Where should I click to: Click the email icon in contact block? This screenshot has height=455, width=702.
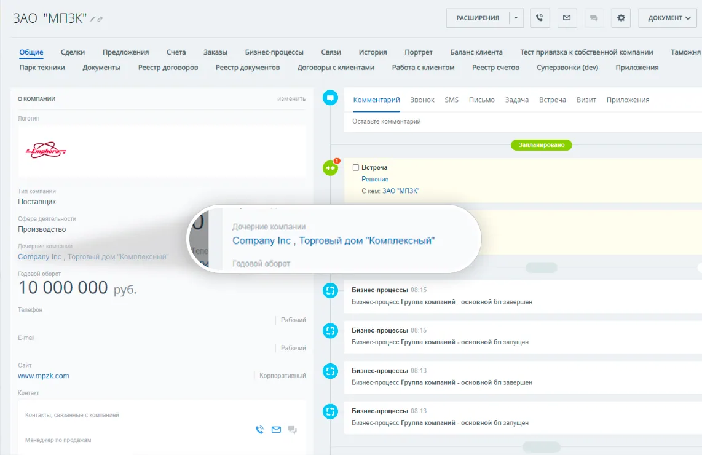click(276, 430)
